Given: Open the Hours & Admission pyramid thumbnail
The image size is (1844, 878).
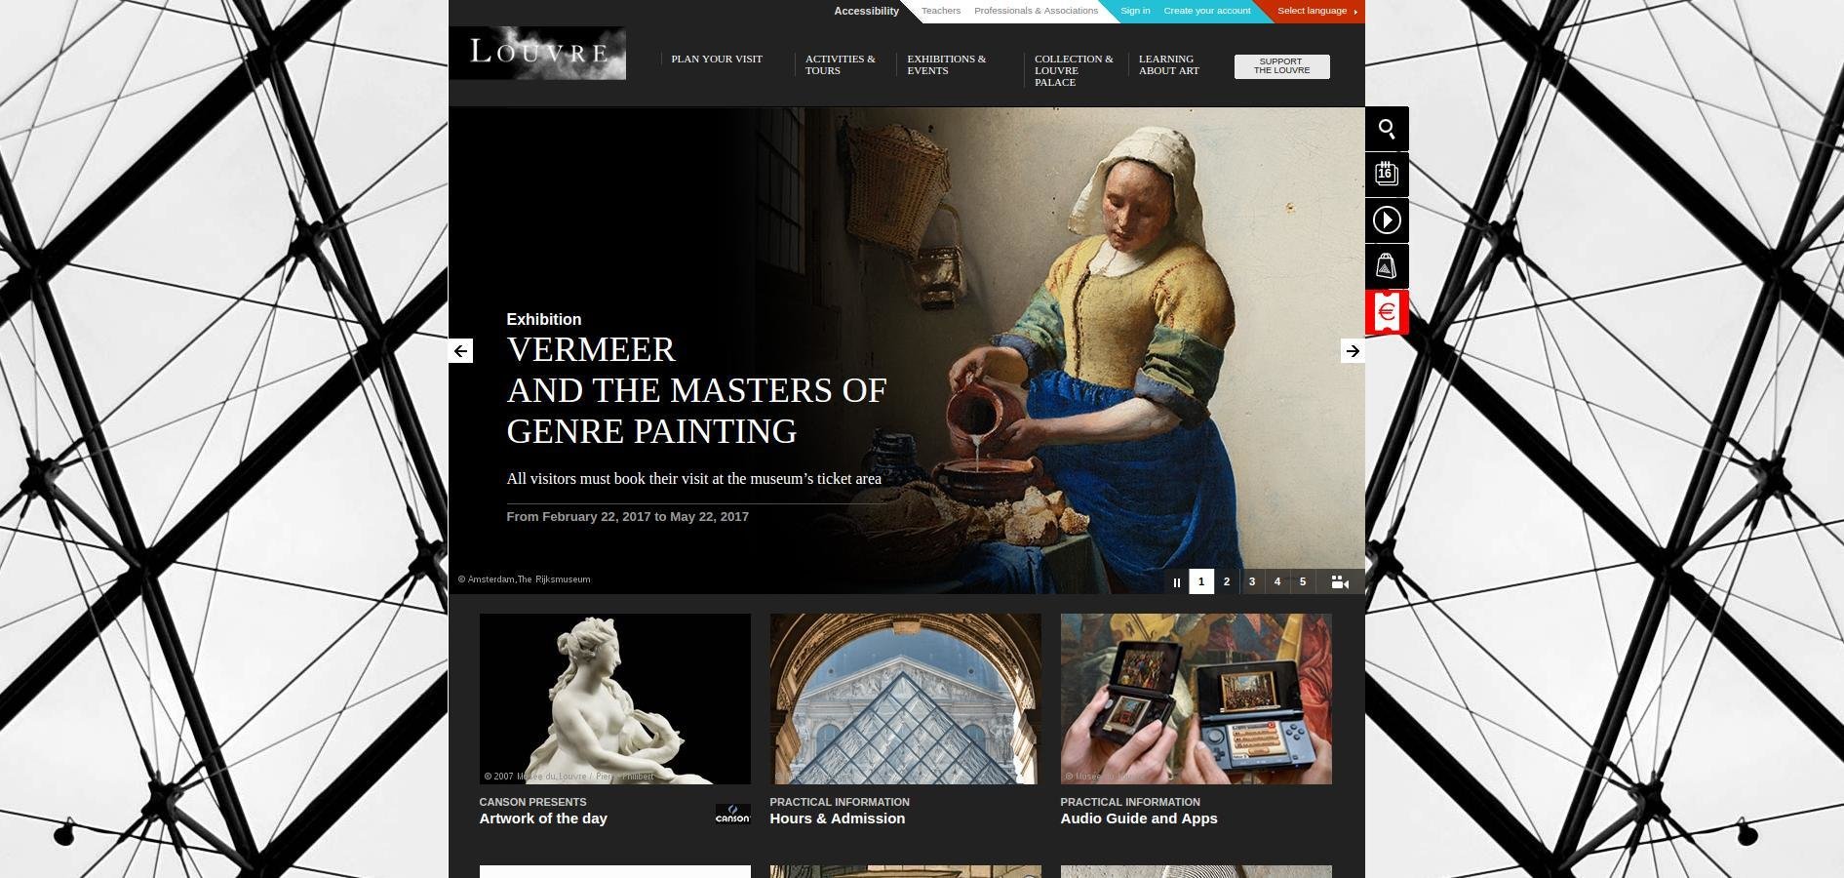Looking at the screenshot, I should pos(905,698).
